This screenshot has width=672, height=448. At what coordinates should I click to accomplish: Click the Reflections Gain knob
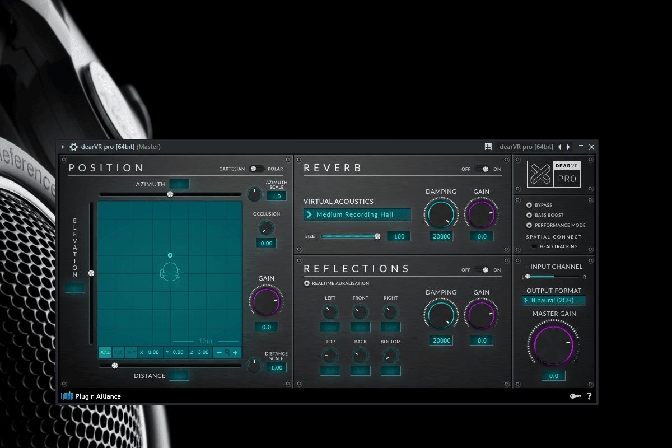[482, 315]
